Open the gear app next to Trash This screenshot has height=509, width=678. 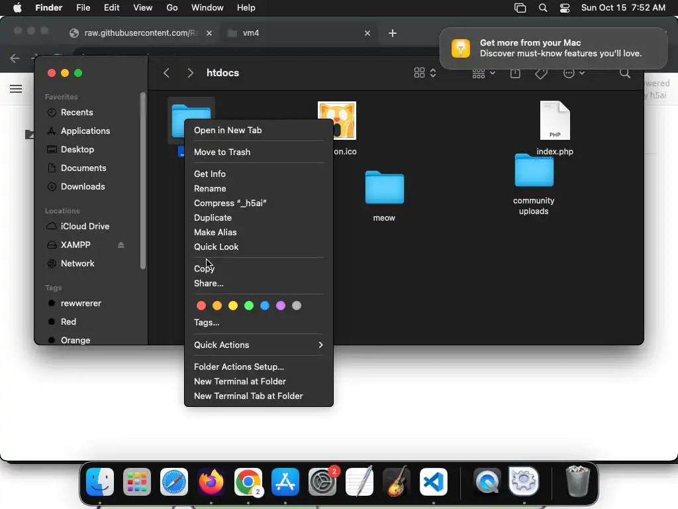[x=524, y=482]
